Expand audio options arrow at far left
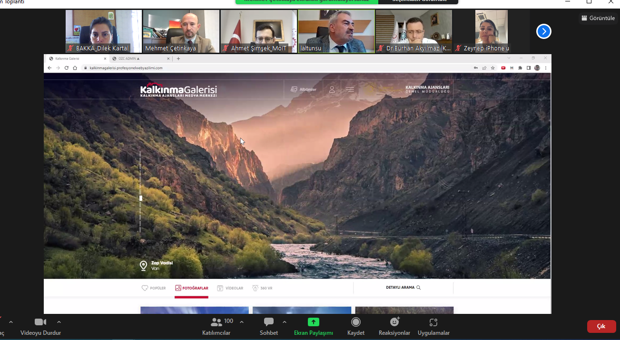 coord(11,322)
